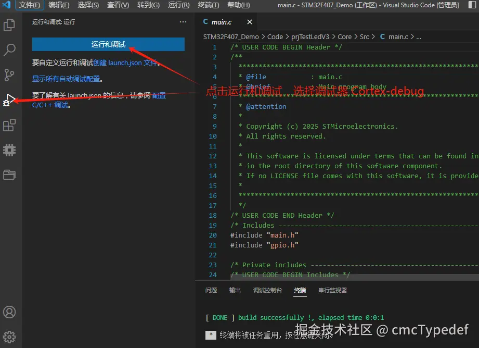This screenshot has width=479, height=348.
Task: Click line number 24 in the gutter
Action: [x=213, y=275]
